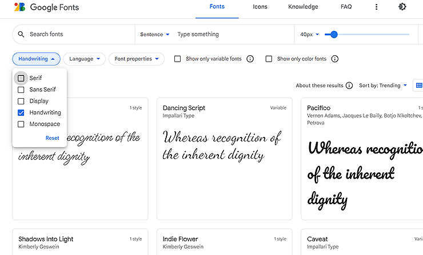The width and height of the screenshot is (423, 255).
Task: Open the Dancing Script font title
Action: [184, 108]
